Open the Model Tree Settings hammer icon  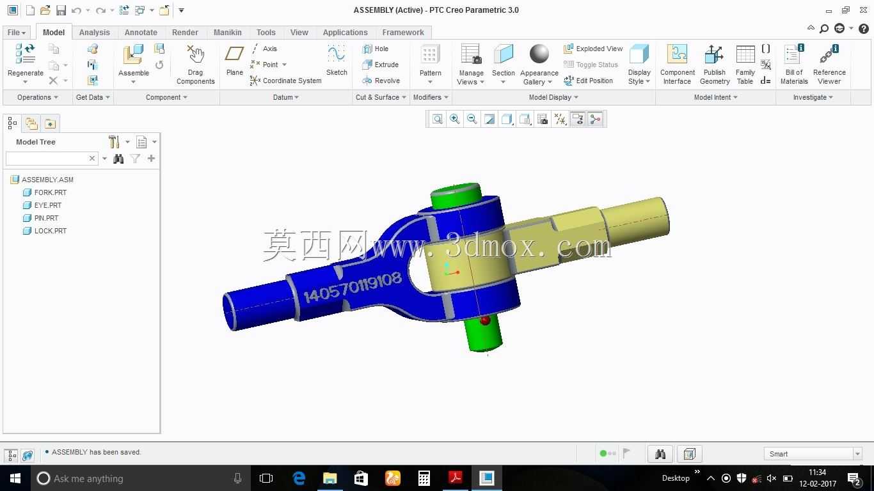[114, 142]
